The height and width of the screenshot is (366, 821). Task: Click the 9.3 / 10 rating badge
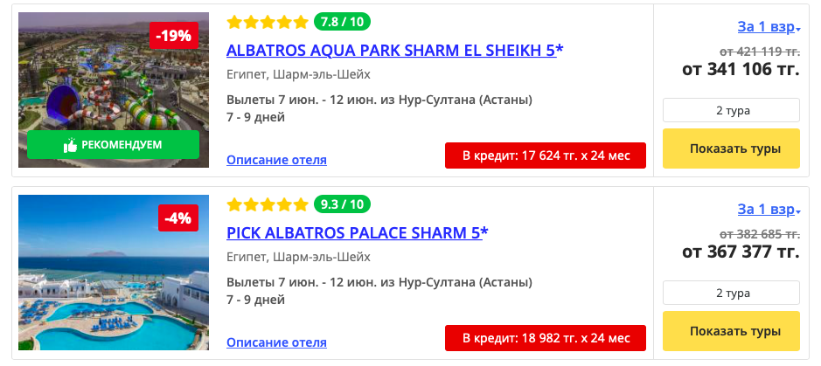click(x=342, y=204)
